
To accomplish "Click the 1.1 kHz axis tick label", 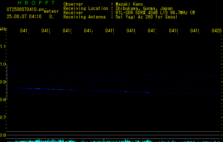I will (x=3, y=47).
